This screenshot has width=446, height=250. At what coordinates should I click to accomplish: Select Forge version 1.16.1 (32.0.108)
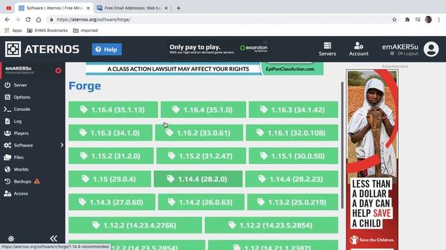(292, 133)
